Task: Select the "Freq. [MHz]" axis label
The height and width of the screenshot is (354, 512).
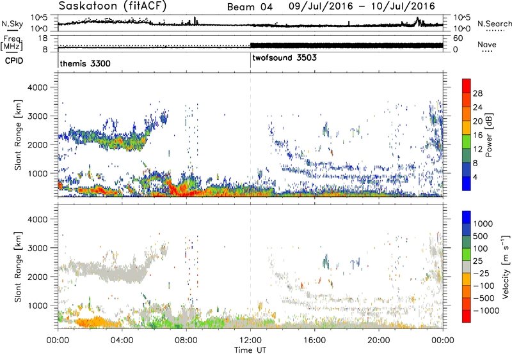Action: pyautogui.click(x=12, y=43)
